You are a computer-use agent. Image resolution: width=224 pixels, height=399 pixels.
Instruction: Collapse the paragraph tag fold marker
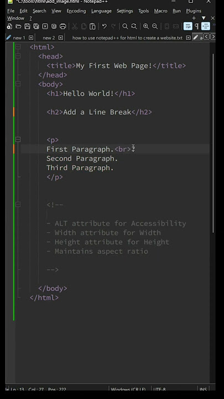(18, 140)
